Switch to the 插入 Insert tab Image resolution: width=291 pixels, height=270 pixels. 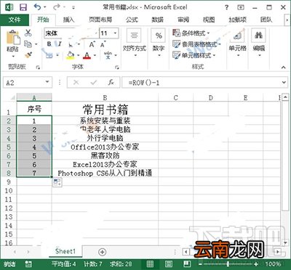tap(68, 20)
